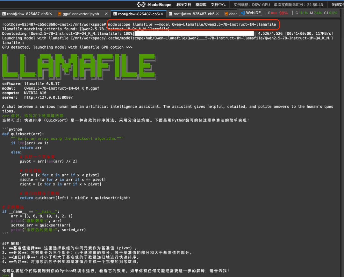Open the 模型库 link
Viewport: 344px width, 277px height.
pyautogui.click(x=201, y=4)
